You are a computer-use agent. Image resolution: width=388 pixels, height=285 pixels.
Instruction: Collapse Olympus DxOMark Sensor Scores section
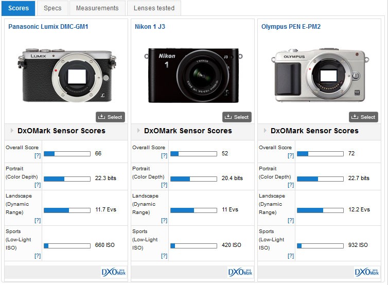coord(265,131)
